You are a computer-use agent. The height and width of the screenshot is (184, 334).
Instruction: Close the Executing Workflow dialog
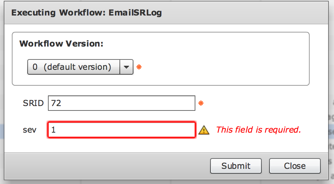[x=295, y=166]
